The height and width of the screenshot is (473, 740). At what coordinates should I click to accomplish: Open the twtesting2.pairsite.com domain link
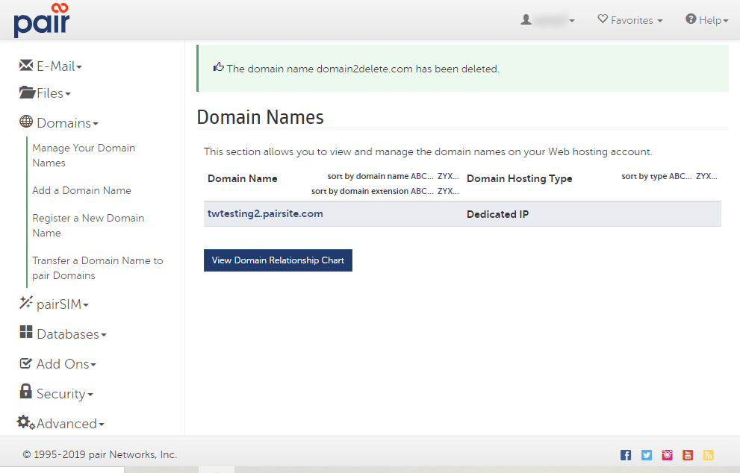(x=265, y=213)
